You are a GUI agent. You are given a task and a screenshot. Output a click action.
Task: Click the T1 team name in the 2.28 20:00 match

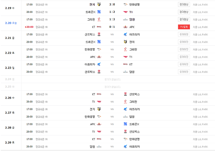click(93, 132)
